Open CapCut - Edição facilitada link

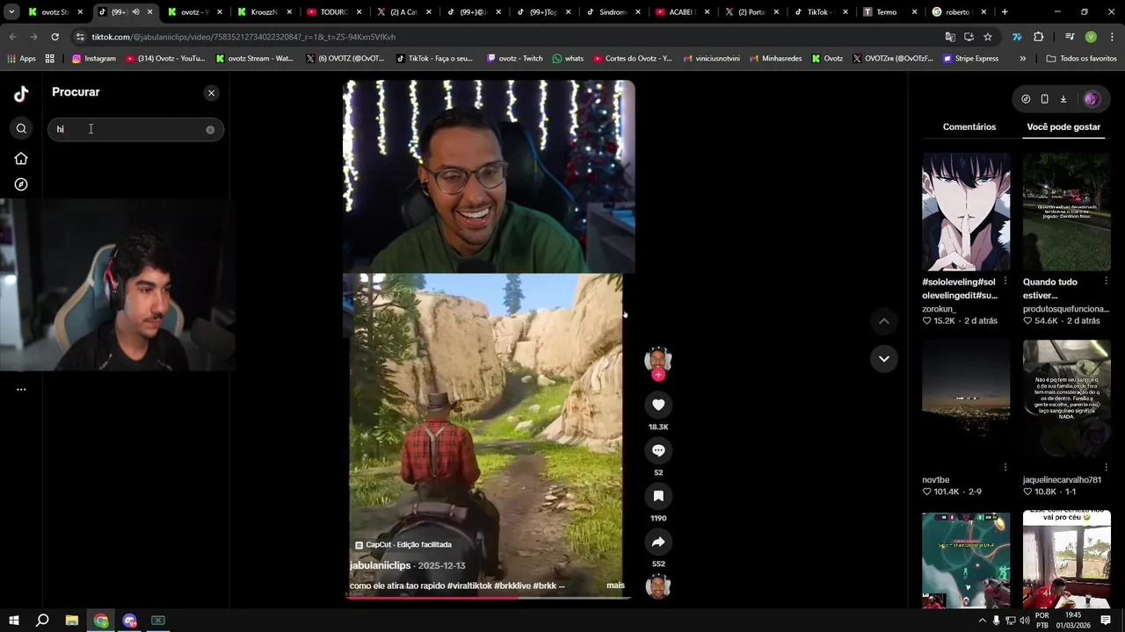click(x=403, y=545)
